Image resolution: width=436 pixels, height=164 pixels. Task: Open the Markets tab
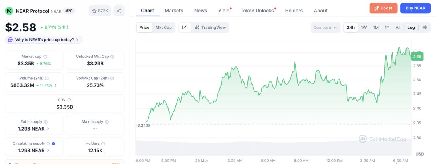tap(174, 11)
